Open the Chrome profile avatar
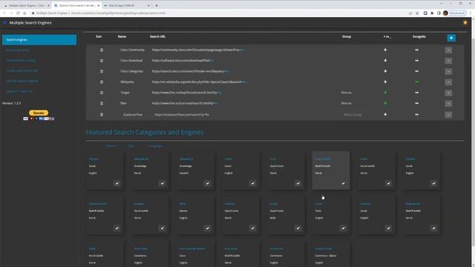Screen dimensions: 475x267 (x=445, y=13)
